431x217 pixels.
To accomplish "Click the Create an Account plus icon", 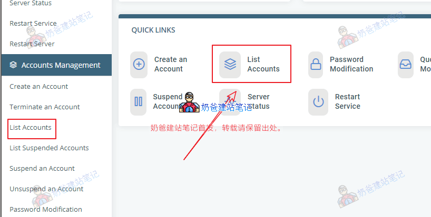I will tap(139, 65).
